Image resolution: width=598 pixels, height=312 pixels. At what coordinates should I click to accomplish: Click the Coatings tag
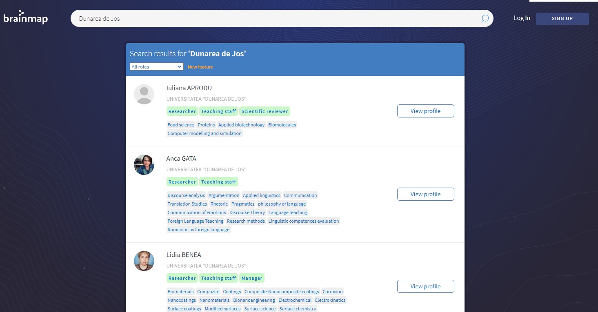tap(232, 292)
